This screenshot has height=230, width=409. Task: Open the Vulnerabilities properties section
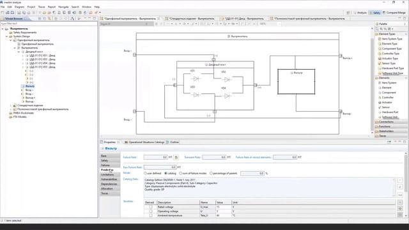point(109,180)
